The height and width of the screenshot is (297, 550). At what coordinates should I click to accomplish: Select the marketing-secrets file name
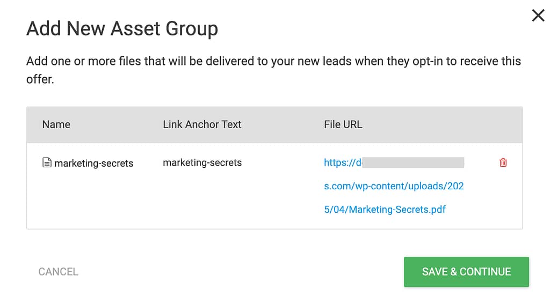93,163
